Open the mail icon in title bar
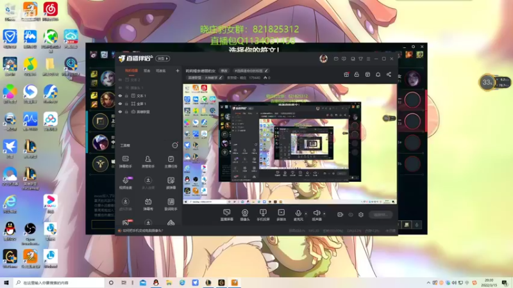Screen dimensions: 513x288 336,59
